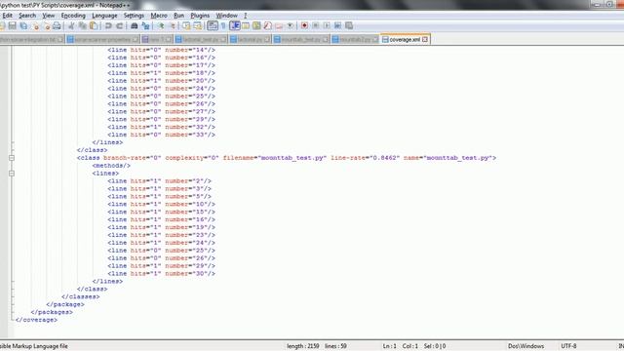This screenshot has width=624, height=351.
Task: Click the line with number="33"
Action: pyautogui.click(x=161, y=135)
